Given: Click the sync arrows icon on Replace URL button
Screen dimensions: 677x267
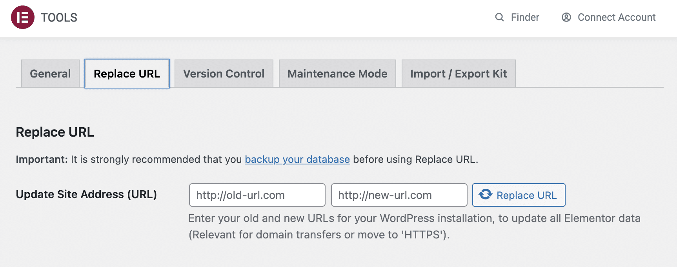Looking at the screenshot, I should coord(486,195).
